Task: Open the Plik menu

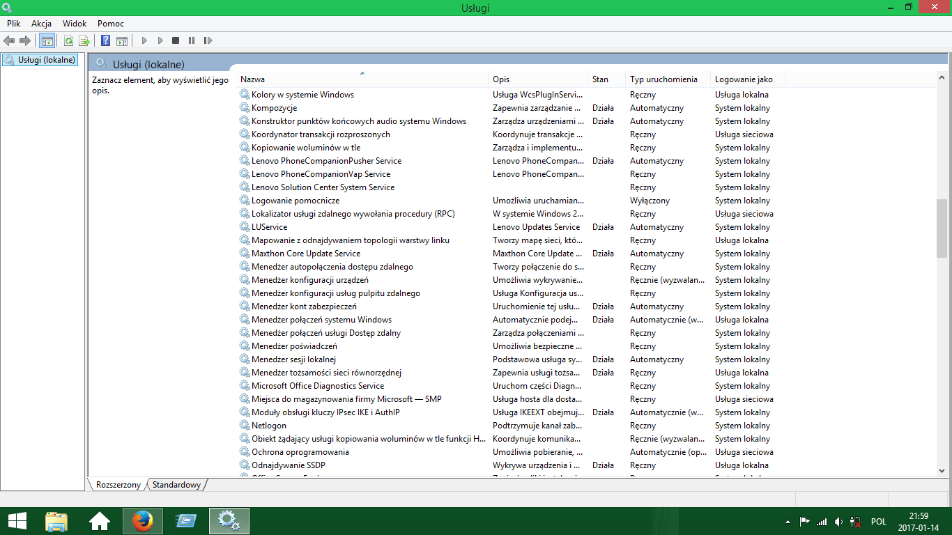Action: coord(14,24)
